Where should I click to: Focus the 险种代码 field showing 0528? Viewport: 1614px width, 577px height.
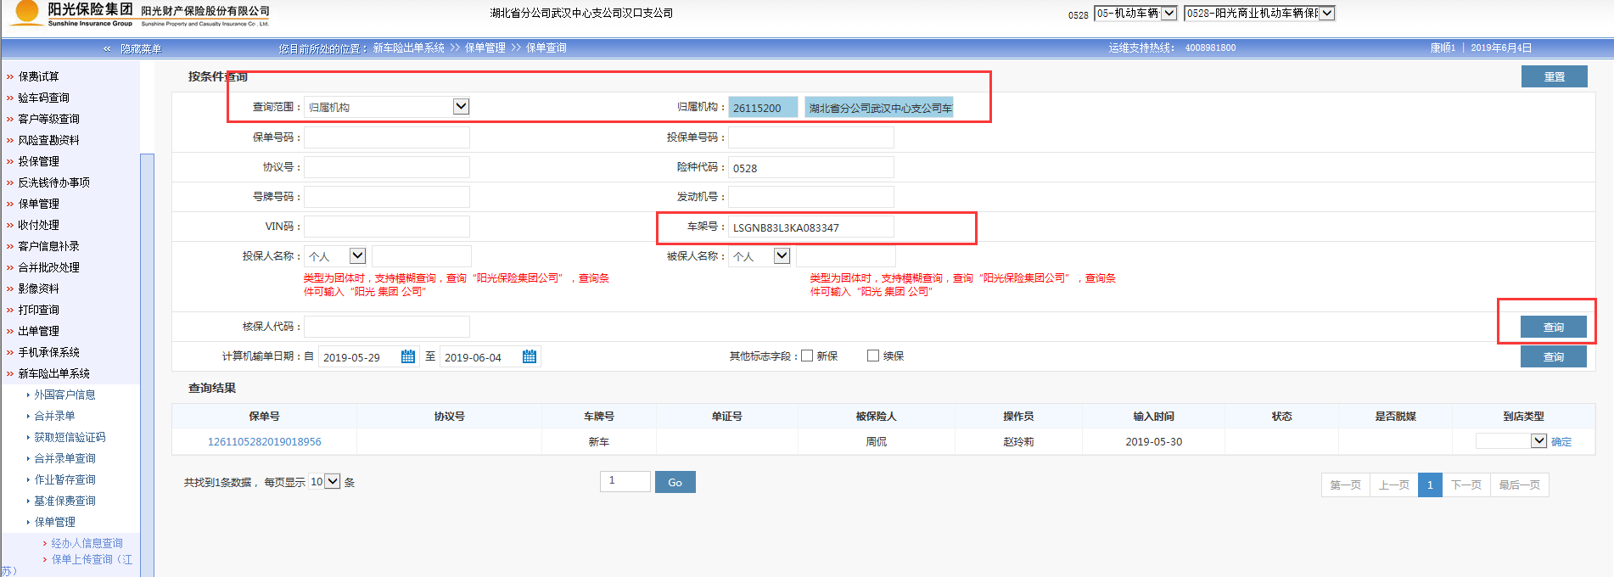(x=811, y=167)
